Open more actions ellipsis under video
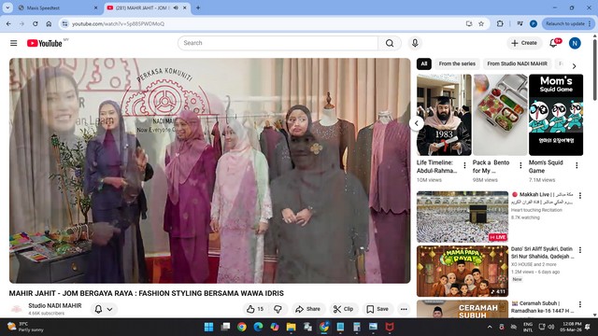 coord(404,309)
